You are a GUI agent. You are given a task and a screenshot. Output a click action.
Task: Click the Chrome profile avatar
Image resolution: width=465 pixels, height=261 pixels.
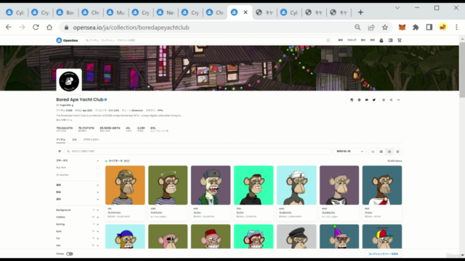[x=442, y=28]
